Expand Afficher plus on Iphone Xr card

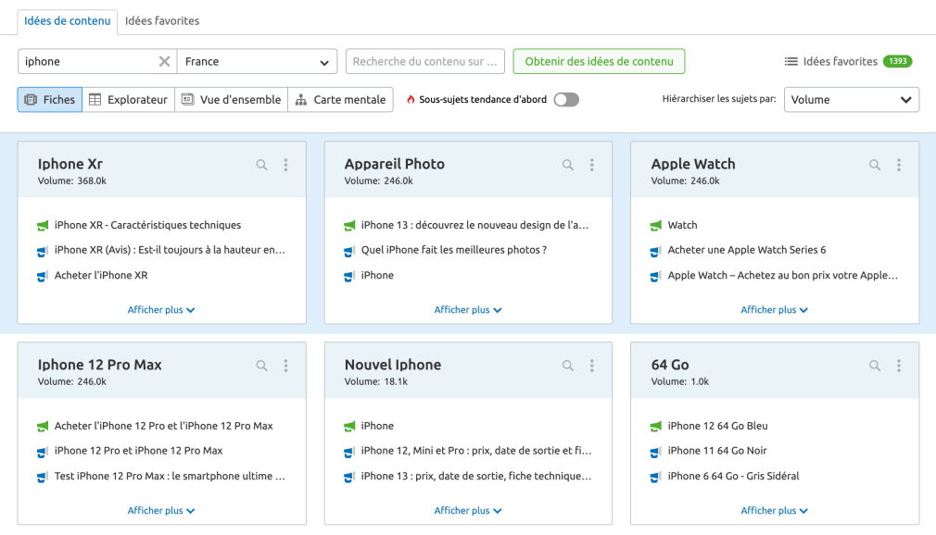coord(161,310)
